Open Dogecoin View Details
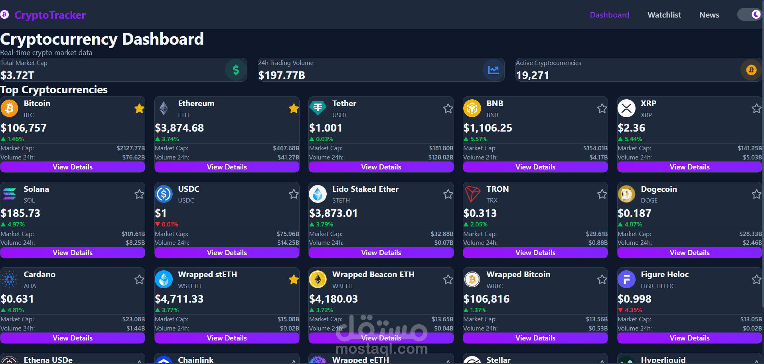Viewport: 764px width, 364px height. pos(689,253)
